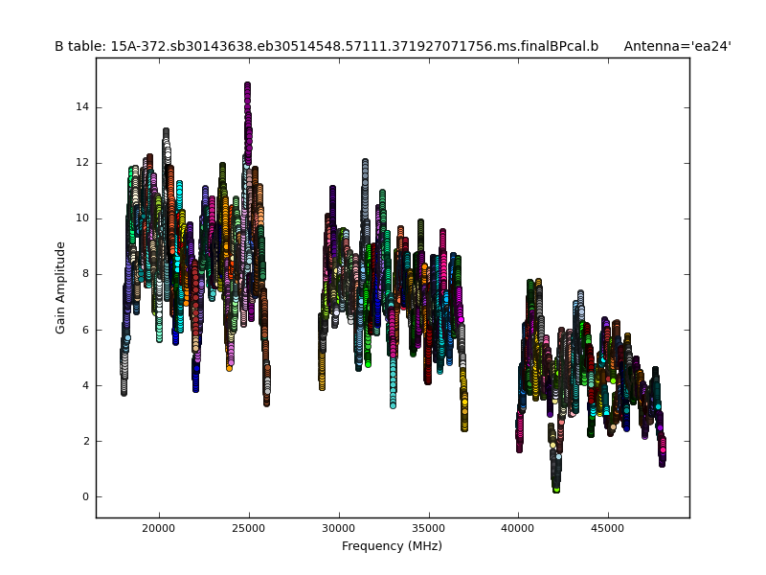Viewport: 766px width, 575px height.
Task: Click the 12 y-axis tick label
Action: pos(83,163)
